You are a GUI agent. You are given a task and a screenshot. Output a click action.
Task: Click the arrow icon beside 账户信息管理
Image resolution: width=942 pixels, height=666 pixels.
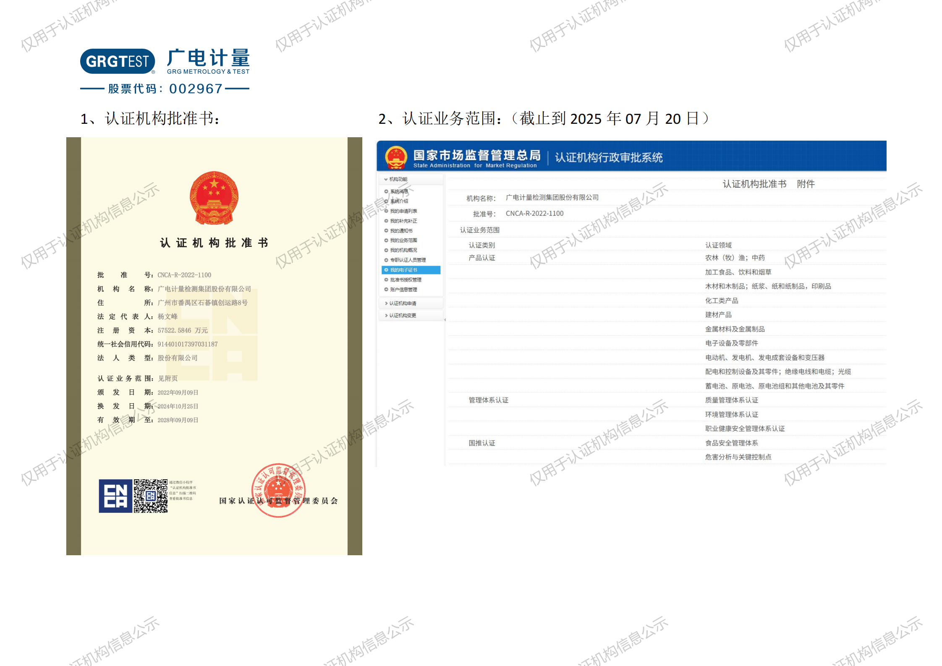pyautogui.click(x=386, y=290)
